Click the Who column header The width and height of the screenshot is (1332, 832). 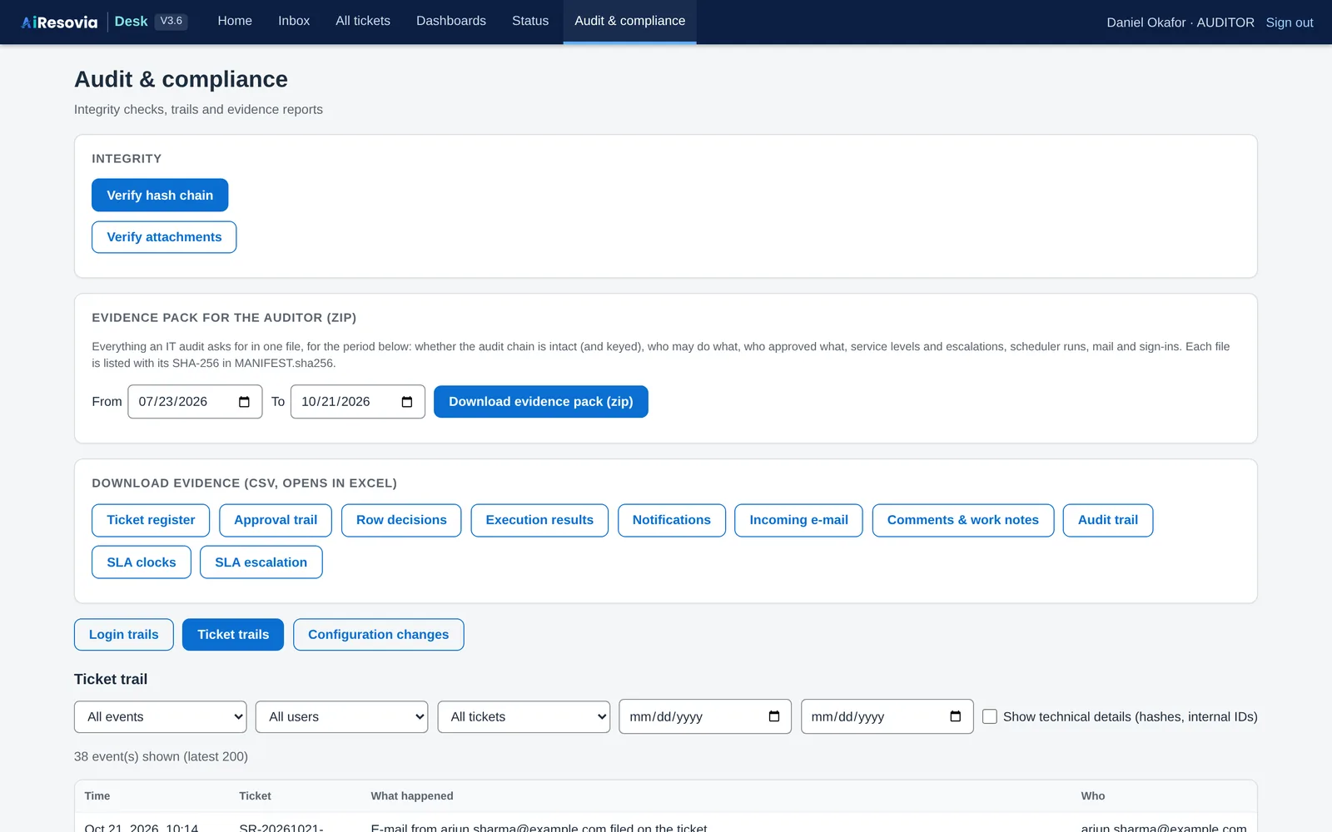pos(1093,796)
